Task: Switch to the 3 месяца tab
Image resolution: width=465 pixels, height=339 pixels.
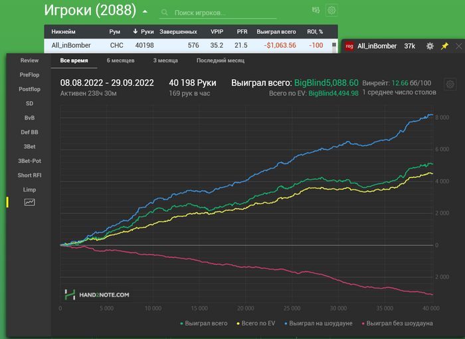Action: pos(165,60)
